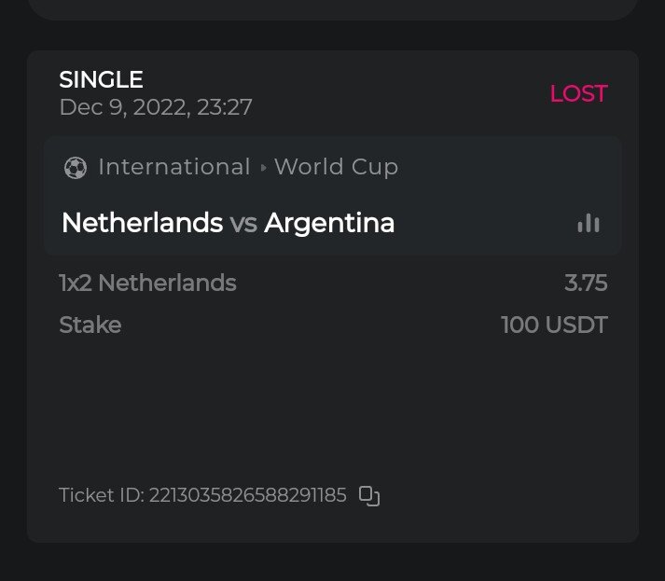Click the soccer ball sport icon
This screenshot has height=581, width=665.
(x=75, y=168)
